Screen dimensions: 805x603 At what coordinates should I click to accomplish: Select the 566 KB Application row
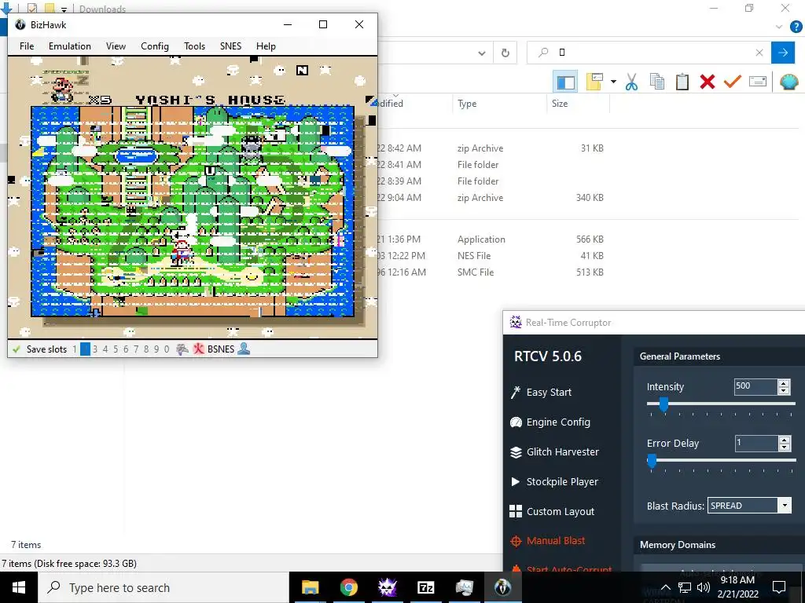click(491, 239)
